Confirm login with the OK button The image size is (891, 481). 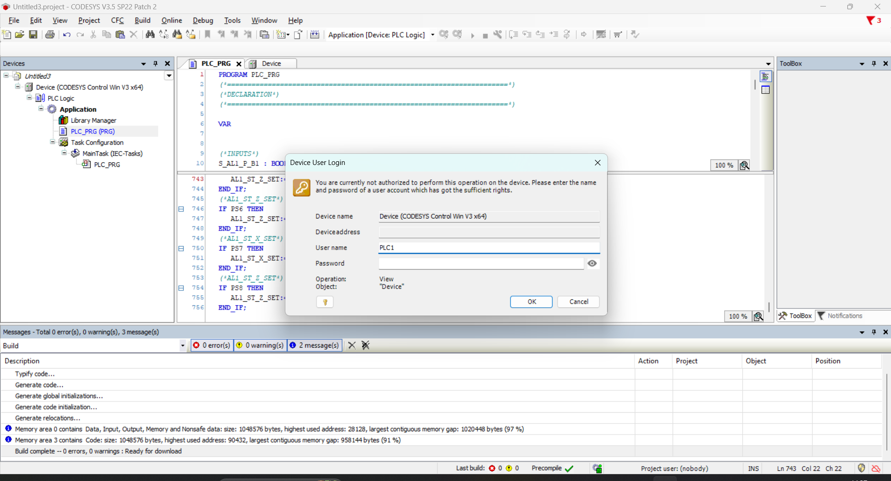531,302
